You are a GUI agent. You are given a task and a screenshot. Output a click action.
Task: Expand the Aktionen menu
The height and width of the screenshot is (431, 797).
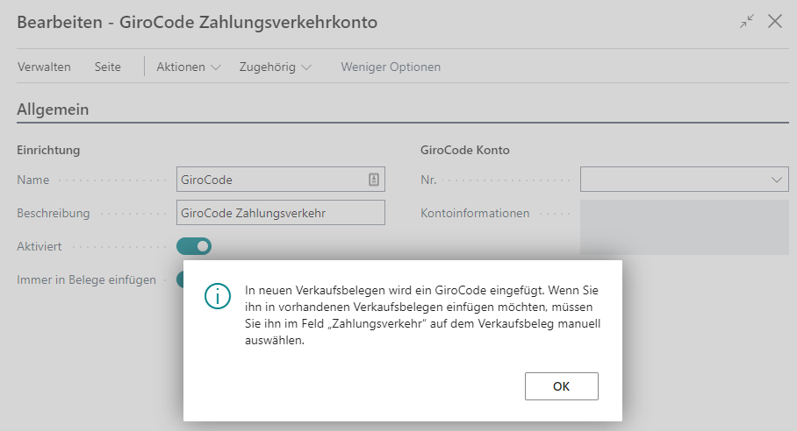pos(189,67)
